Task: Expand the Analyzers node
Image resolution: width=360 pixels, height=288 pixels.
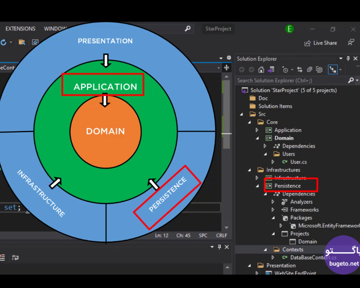Action: pos(273,202)
